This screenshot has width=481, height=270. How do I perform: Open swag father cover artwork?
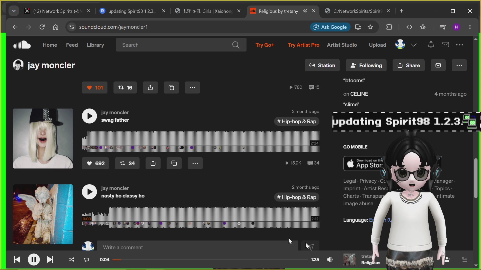pyautogui.click(x=43, y=138)
